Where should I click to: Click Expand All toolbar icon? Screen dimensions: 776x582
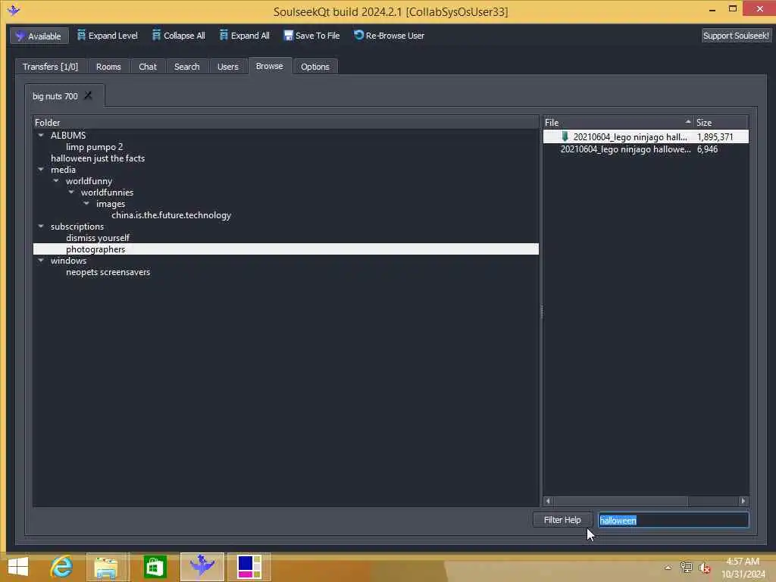[224, 35]
